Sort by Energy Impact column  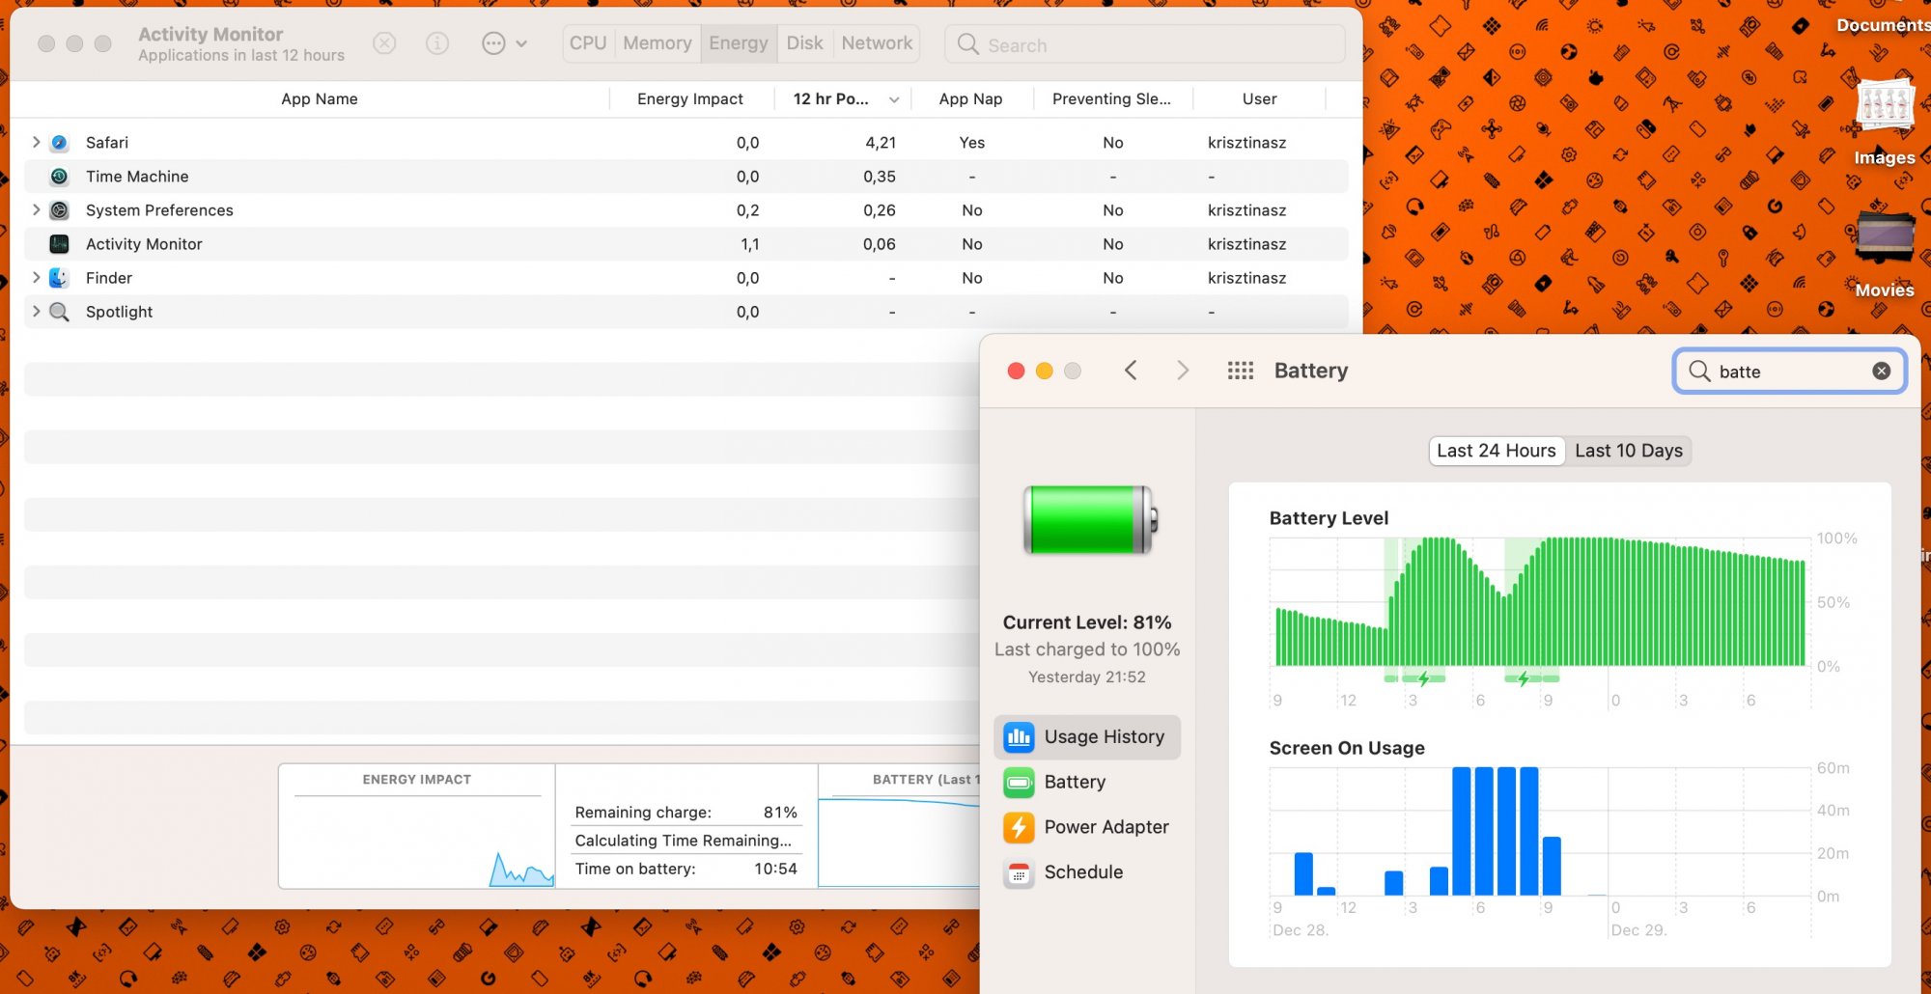pyautogui.click(x=690, y=99)
